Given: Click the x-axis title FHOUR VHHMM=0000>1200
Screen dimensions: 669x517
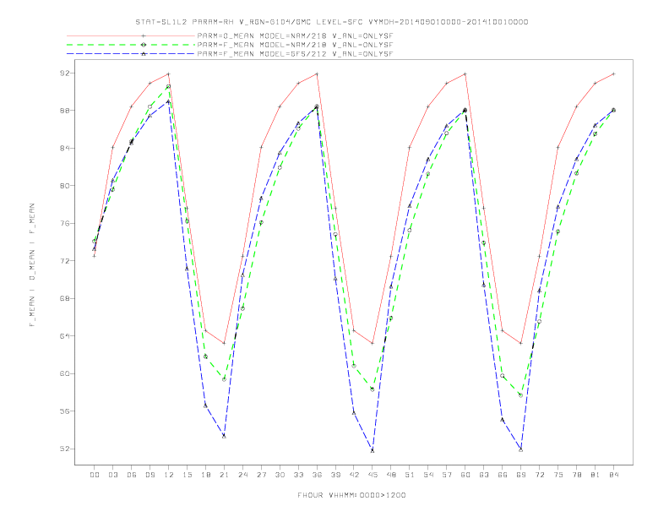Looking at the screenshot, I should point(351,495).
